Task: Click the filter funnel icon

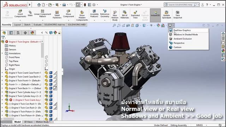Action: [x=3, y=38]
